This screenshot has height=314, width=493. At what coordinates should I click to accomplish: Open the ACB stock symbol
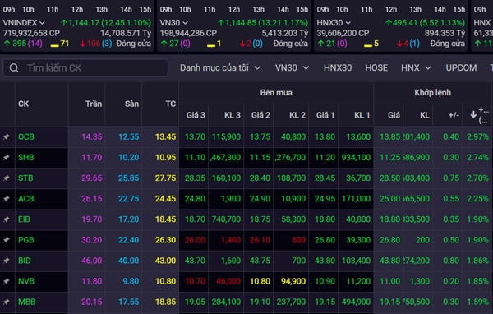coord(26,199)
